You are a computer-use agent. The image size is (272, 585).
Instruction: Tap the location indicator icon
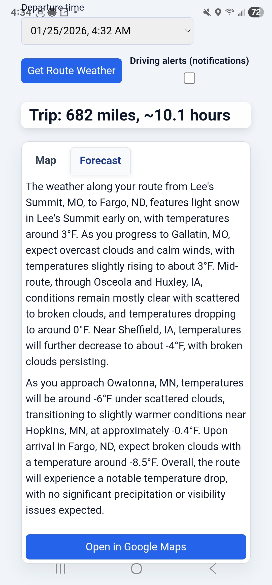point(218,12)
